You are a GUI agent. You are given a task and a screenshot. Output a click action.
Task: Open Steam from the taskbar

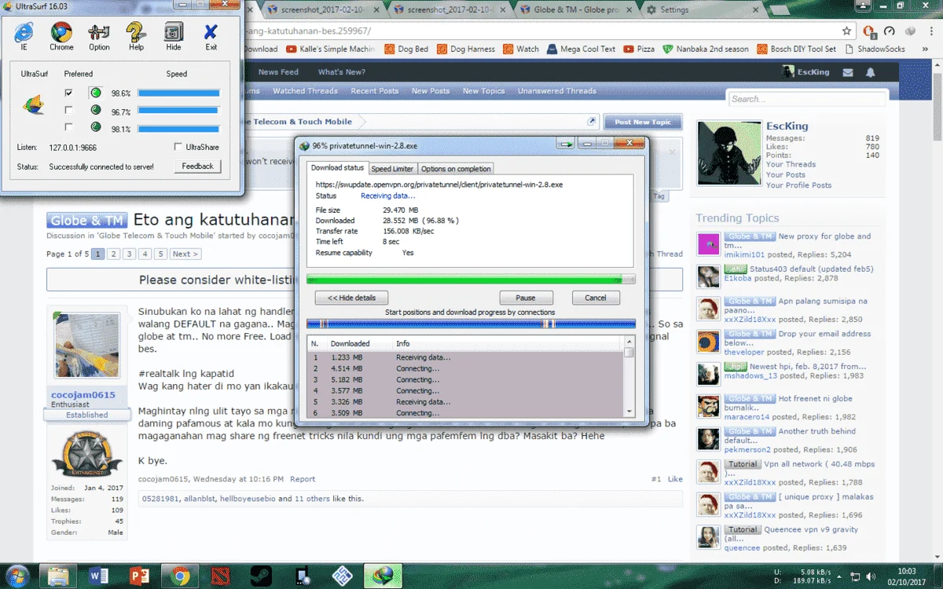pyautogui.click(x=259, y=576)
